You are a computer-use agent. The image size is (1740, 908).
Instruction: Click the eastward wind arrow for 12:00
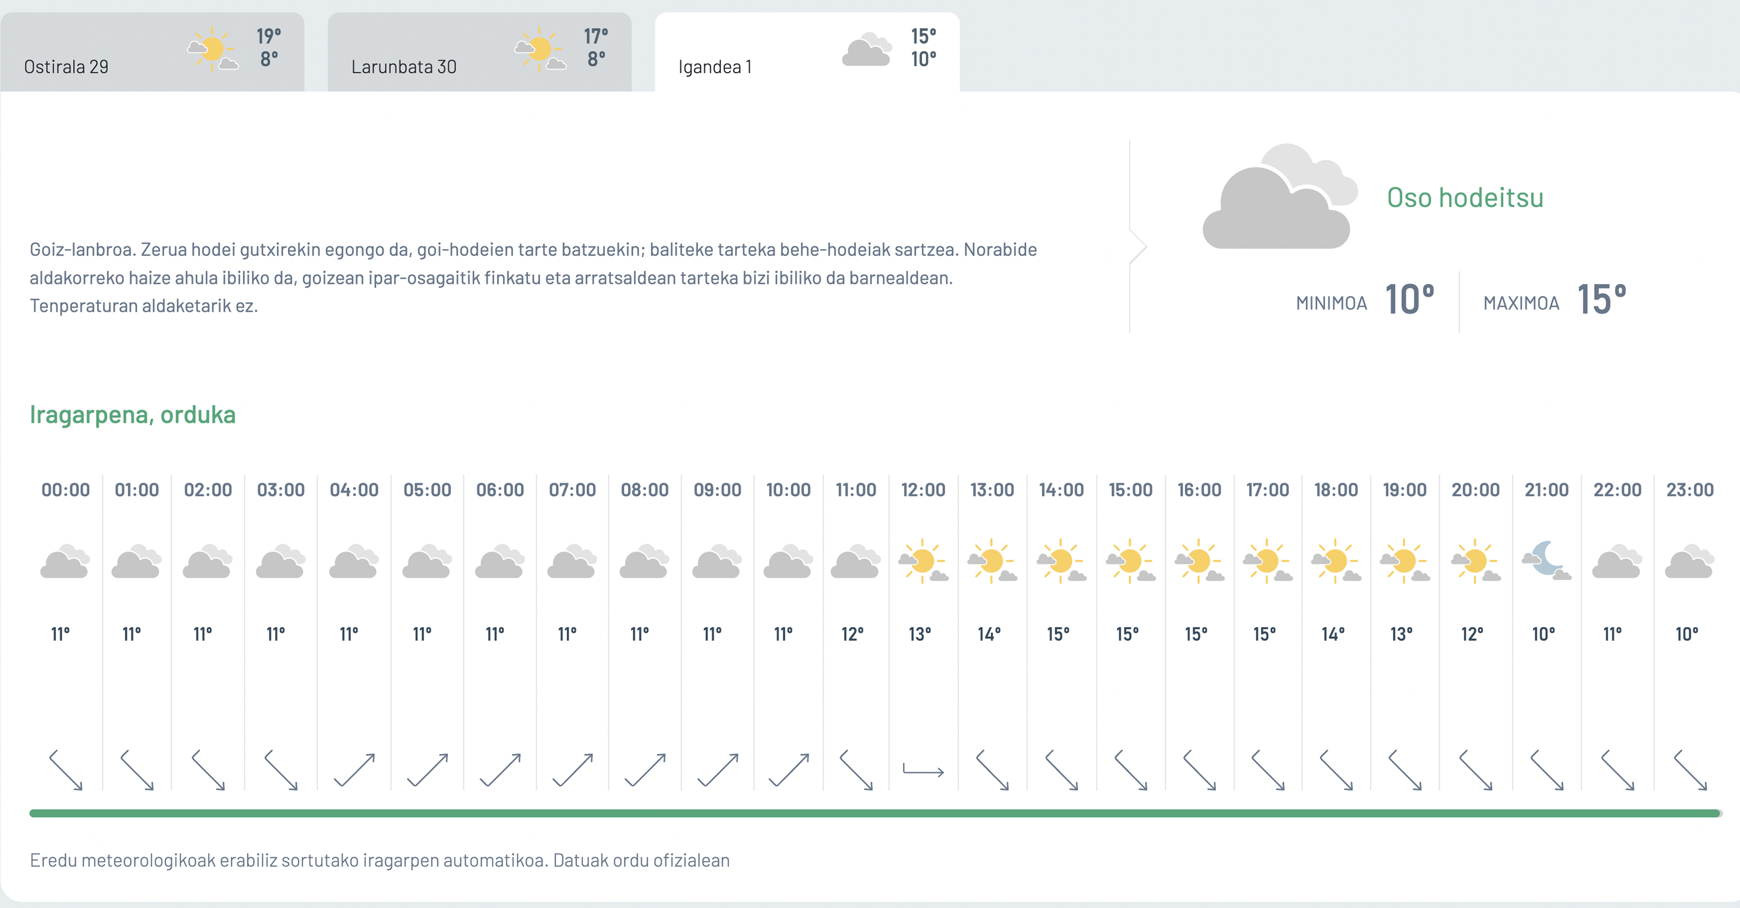click(x=923, y=769)
